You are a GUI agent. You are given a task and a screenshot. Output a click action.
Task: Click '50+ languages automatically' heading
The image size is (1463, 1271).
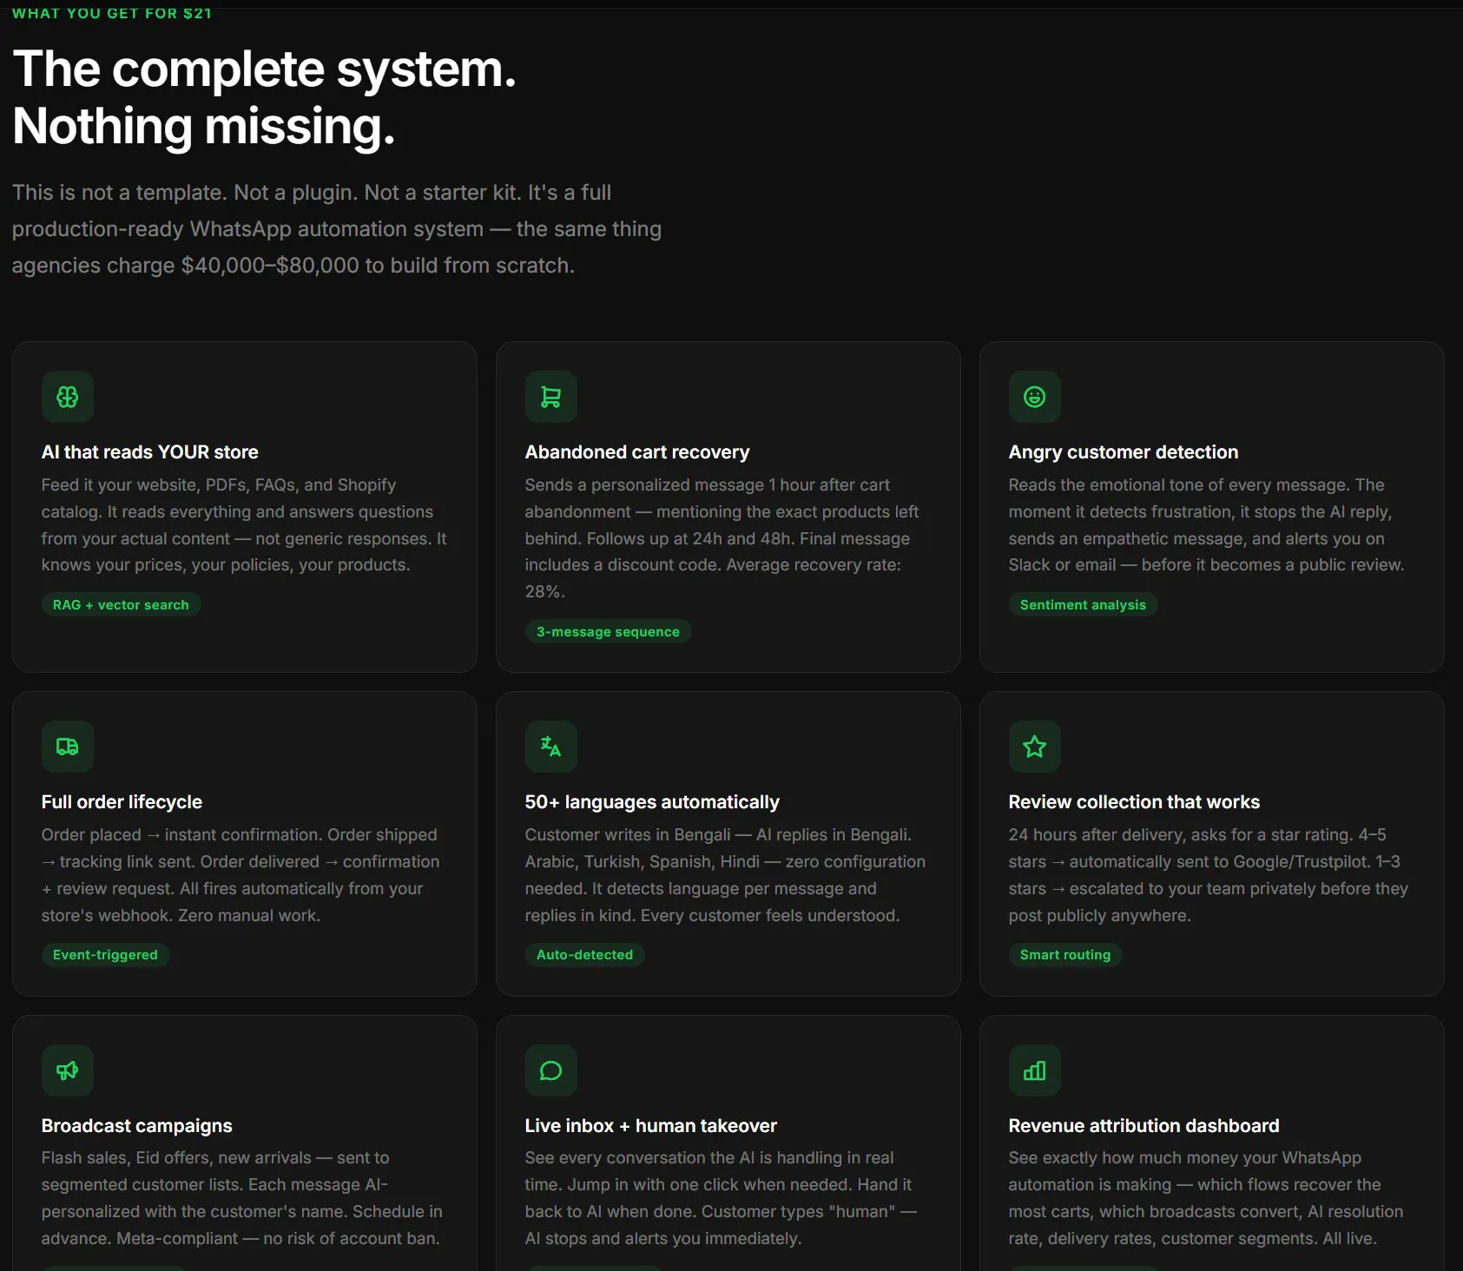pos(652,802)
